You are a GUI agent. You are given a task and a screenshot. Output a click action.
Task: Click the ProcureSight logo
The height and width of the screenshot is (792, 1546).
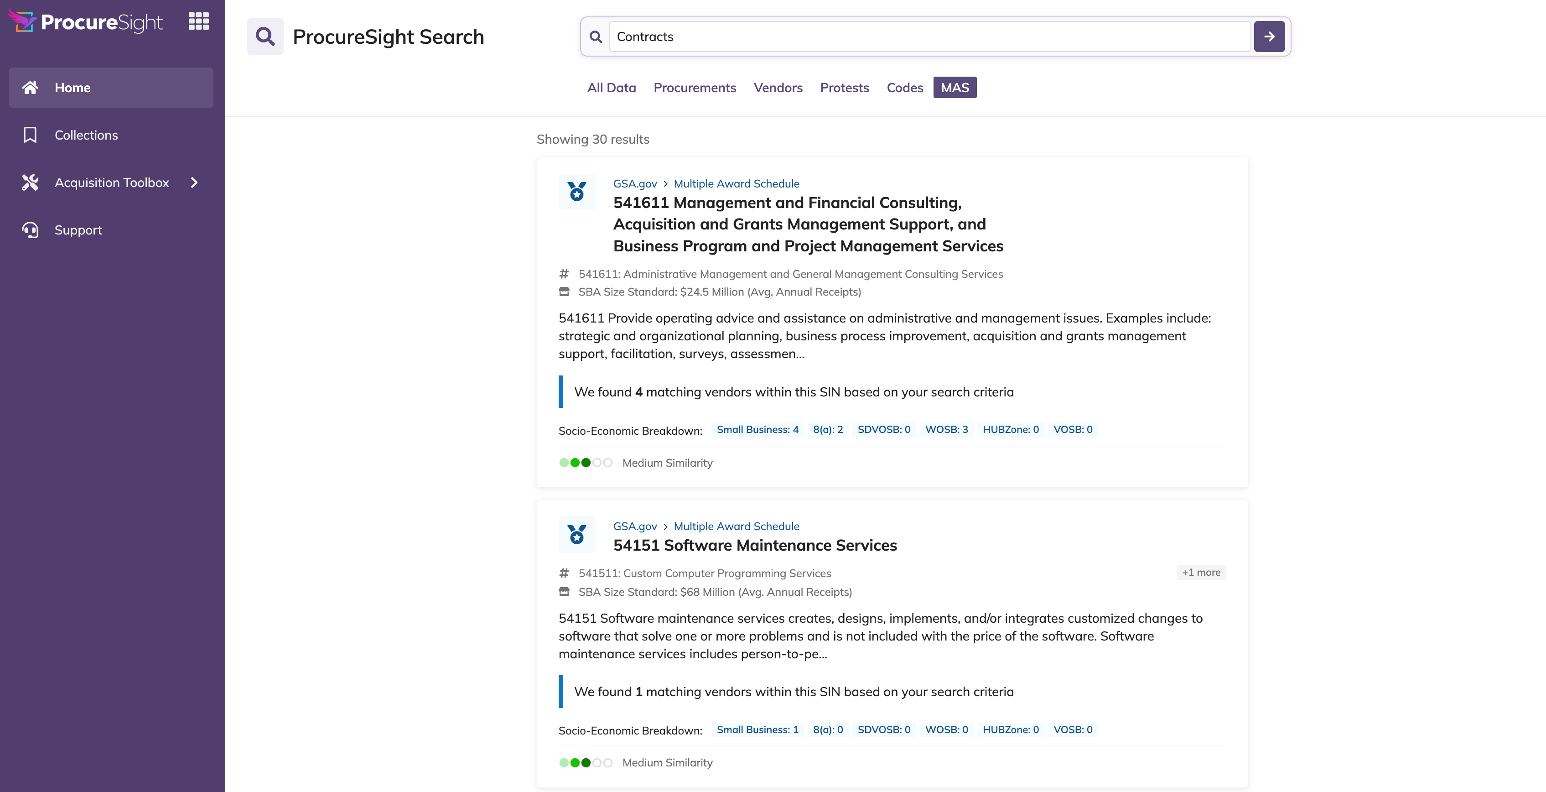(86, 21)
